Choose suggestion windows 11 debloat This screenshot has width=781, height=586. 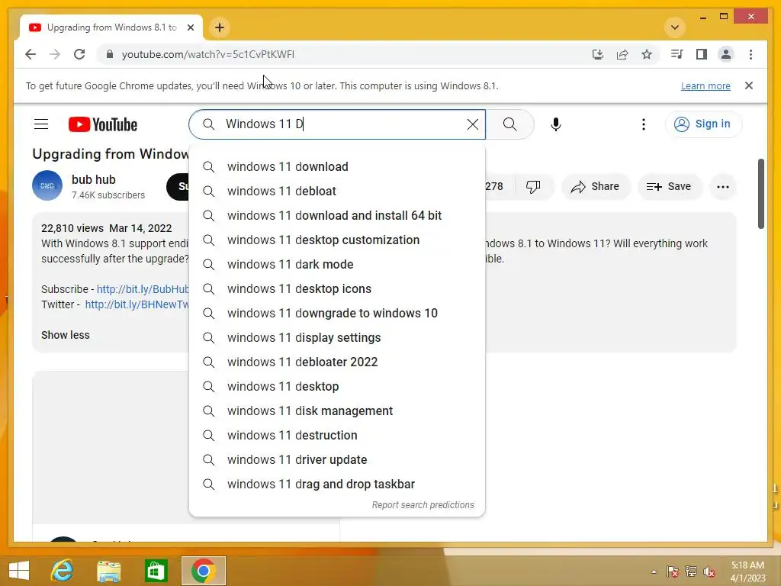(x=337, y=191)
